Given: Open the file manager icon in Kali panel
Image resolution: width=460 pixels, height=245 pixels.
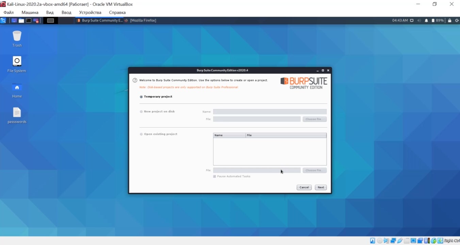Looking at the screenshot, I should click(x=21, y=20).
